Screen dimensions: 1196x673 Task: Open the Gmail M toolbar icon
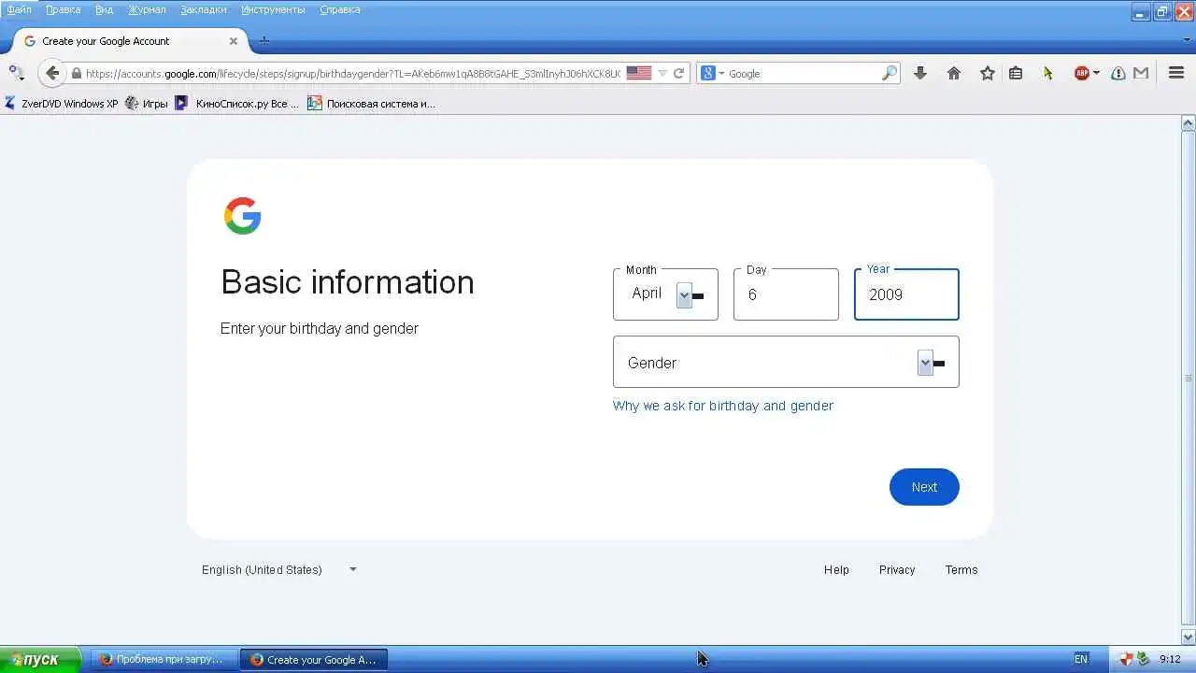1141,73
